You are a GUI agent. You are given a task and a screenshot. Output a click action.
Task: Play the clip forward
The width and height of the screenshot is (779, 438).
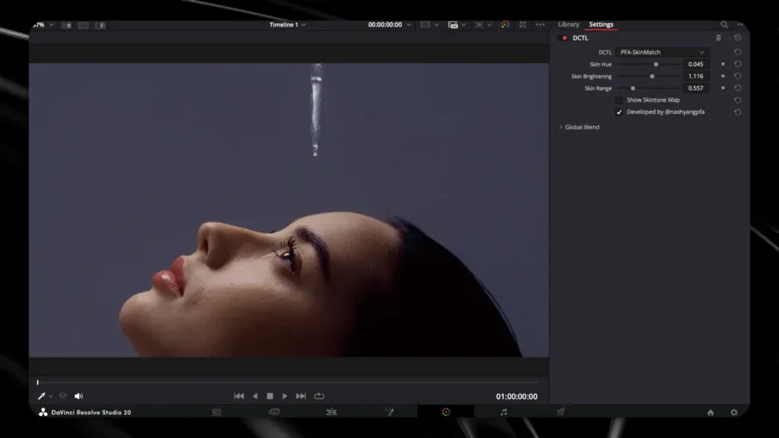[x=285, y=396]
